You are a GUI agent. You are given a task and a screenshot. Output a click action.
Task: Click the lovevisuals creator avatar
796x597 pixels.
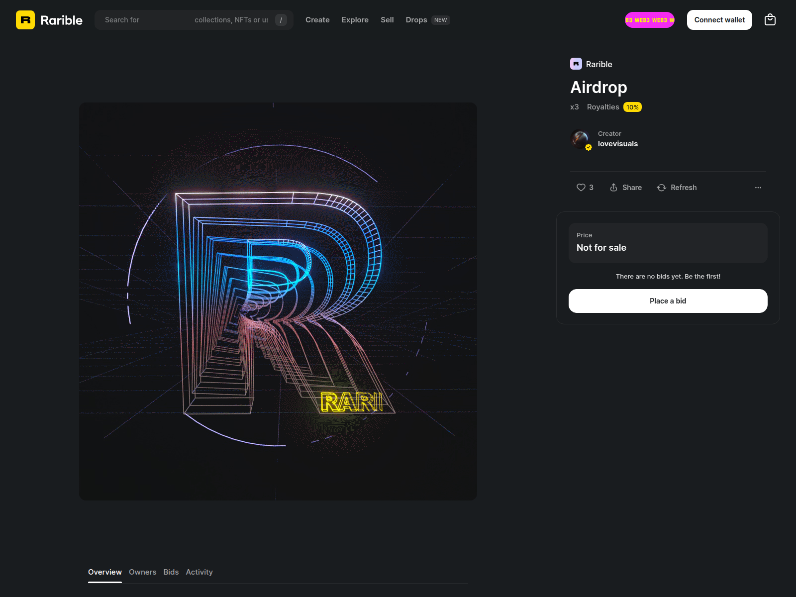pyautogui.click(x=580, y=139)
